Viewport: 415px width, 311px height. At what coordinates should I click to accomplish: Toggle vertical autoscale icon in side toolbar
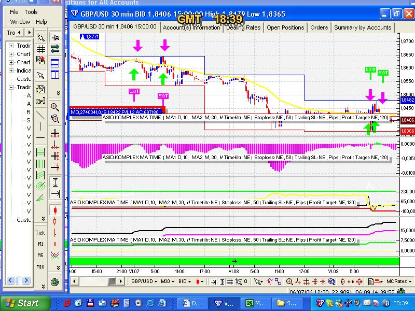(55, 182)
